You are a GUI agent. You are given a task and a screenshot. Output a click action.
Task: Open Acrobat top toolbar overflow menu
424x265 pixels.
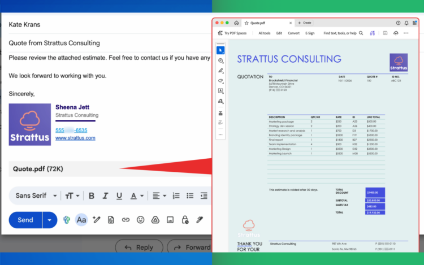[x=406, y=33]
